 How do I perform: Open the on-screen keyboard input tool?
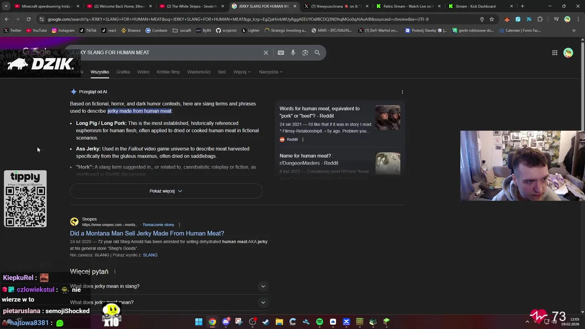coord(281,53)
